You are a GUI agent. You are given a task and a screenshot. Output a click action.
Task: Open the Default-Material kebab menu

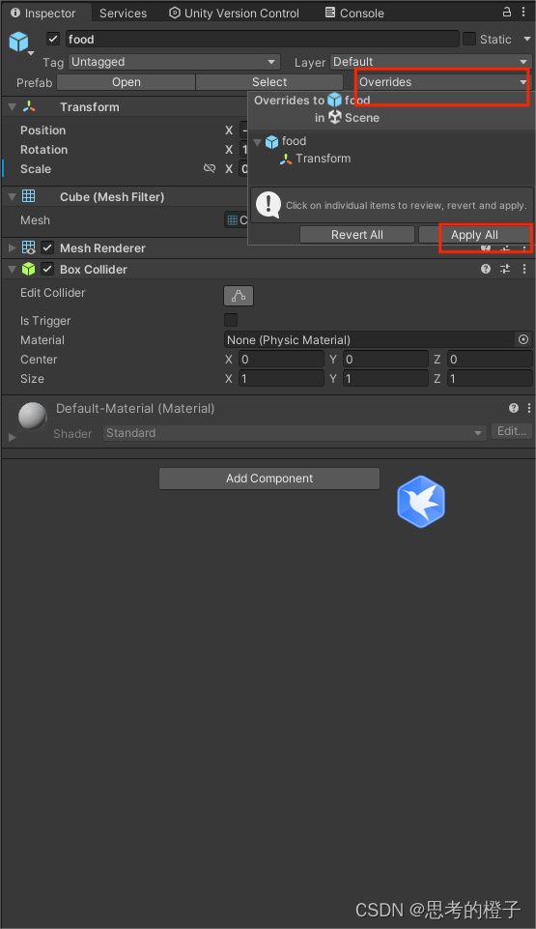528,408
